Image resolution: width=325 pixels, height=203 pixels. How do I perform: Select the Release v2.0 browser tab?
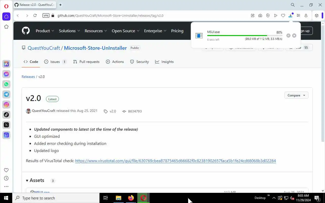[35, 5]
